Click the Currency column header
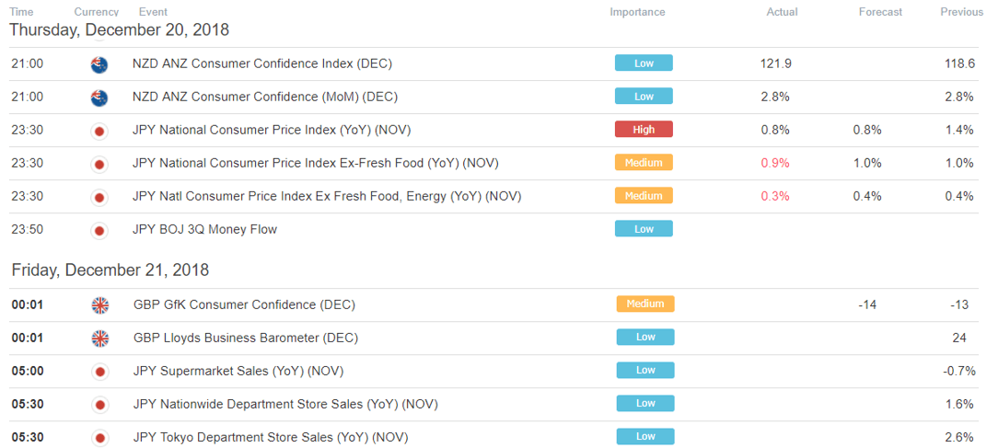 tap(97, 12)
